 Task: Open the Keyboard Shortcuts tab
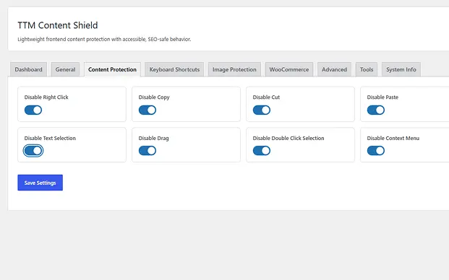point(174,69)
